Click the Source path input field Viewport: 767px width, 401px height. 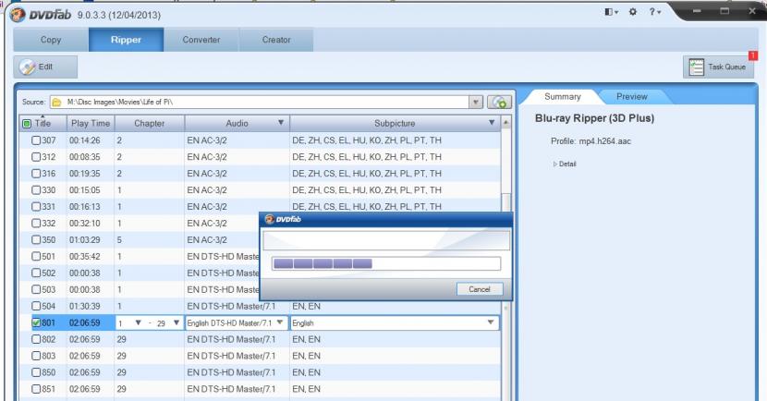pos(266,103)
